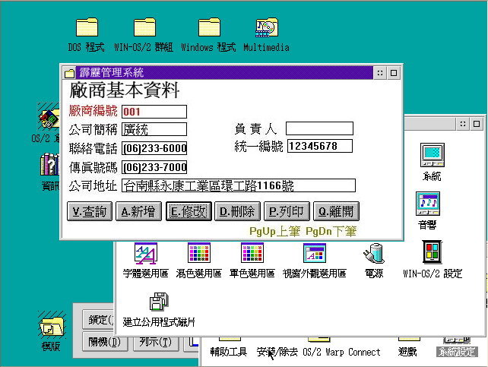488x367 pixels.
Task: Click the 霹靂管理系統 window title bar
Action: (224, 73)
